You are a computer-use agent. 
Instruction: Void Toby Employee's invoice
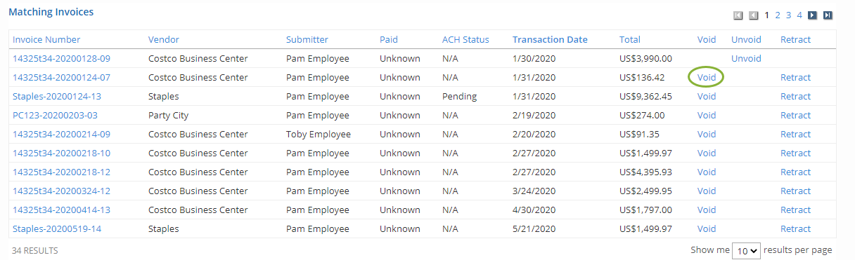[707, 134]
